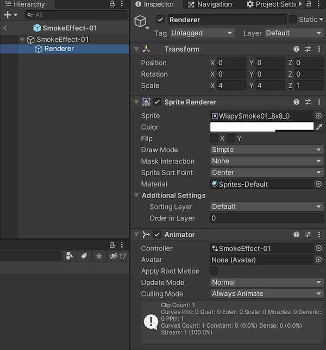The width and height of the screenshot is (326, 350).
Task: Click SmokeEffect-01 prefab header row
Action: [65, 28]
